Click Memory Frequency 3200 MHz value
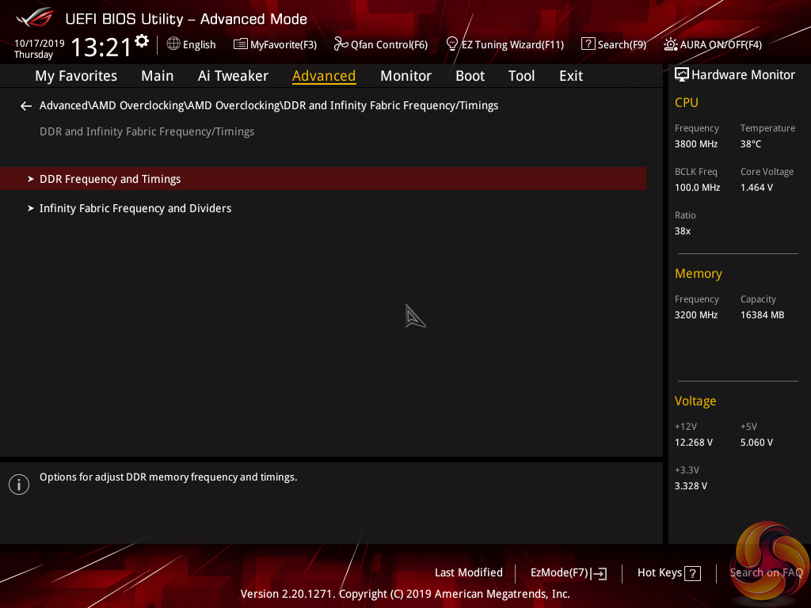 click(x=696, y=315)
